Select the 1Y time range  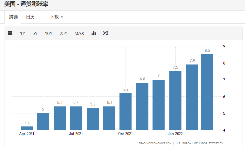(x=23, y=33)
